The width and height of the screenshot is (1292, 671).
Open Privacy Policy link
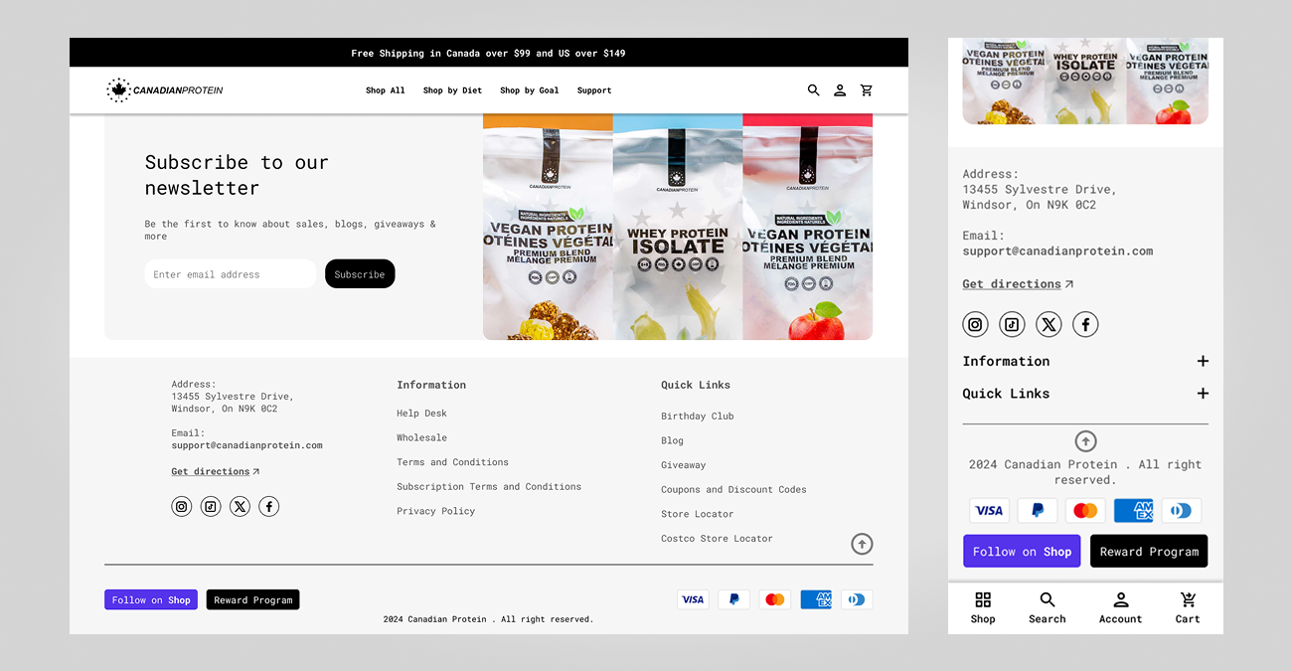(436, 511)
